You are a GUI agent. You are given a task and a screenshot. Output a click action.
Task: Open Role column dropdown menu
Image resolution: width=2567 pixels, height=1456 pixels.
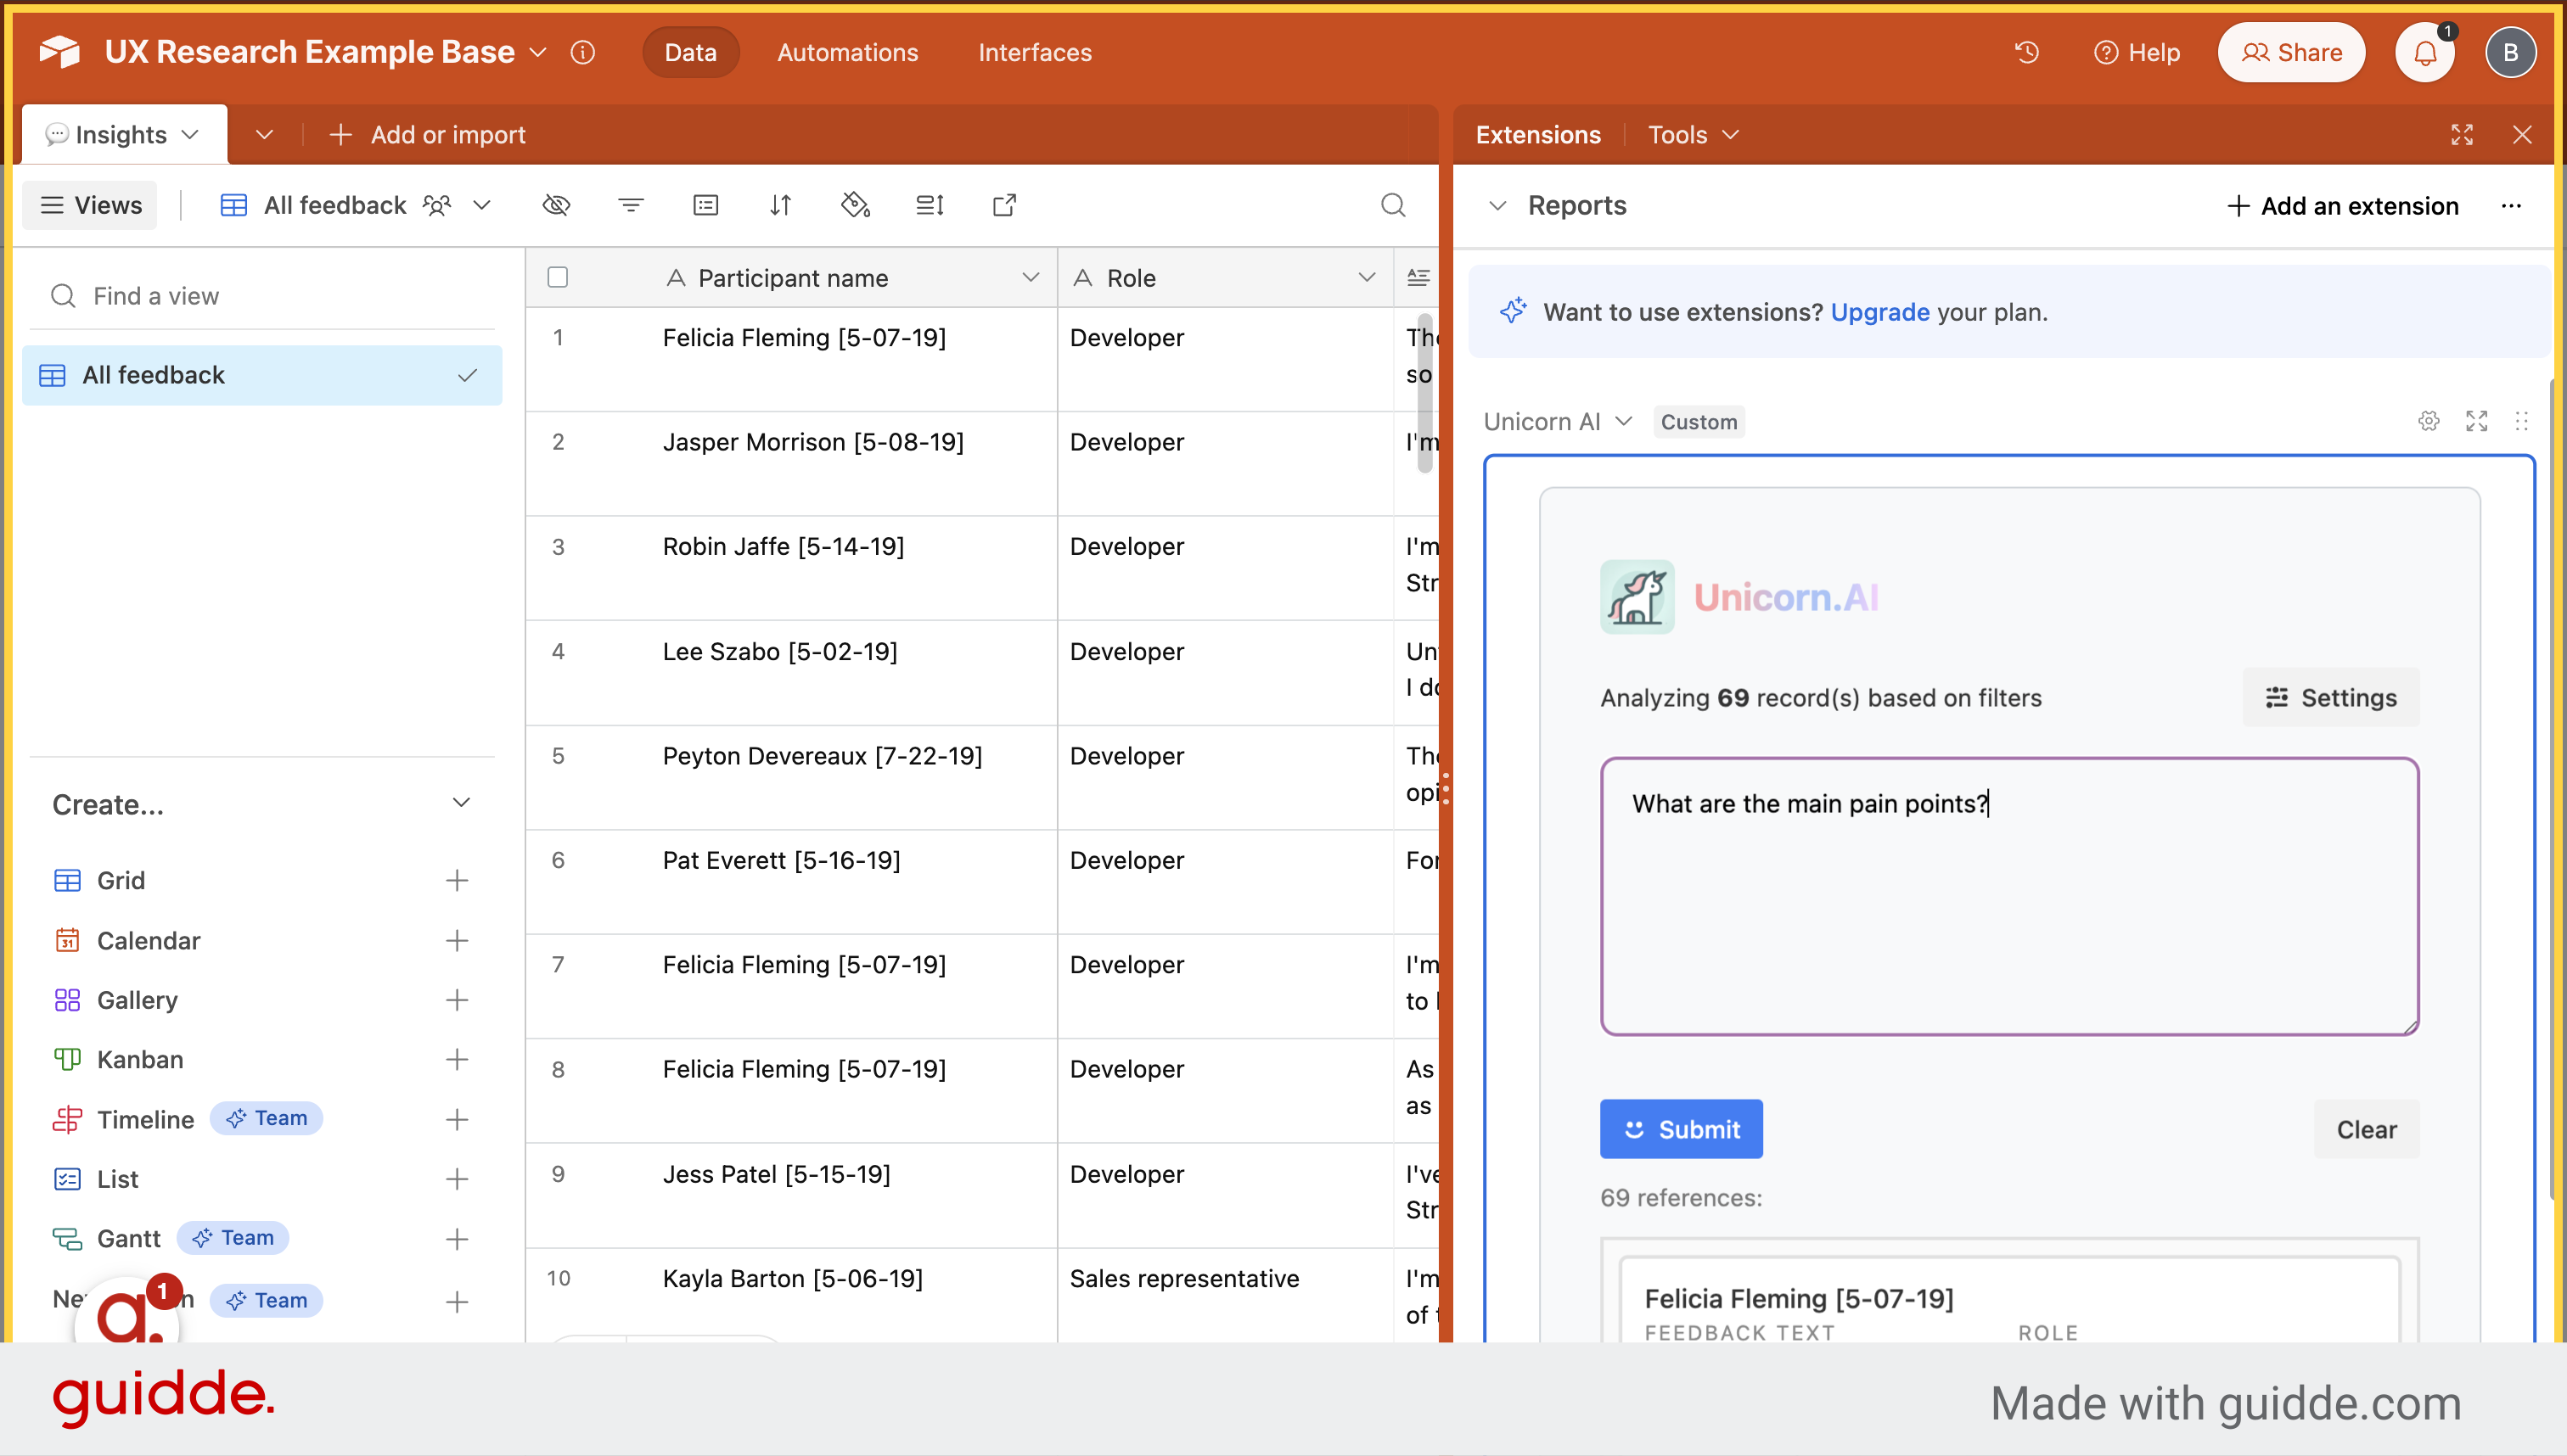(x=1367, y=277)
